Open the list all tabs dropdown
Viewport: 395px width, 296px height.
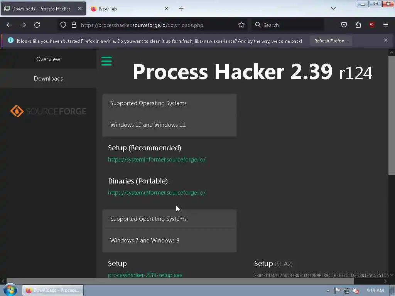click(333, 8)
